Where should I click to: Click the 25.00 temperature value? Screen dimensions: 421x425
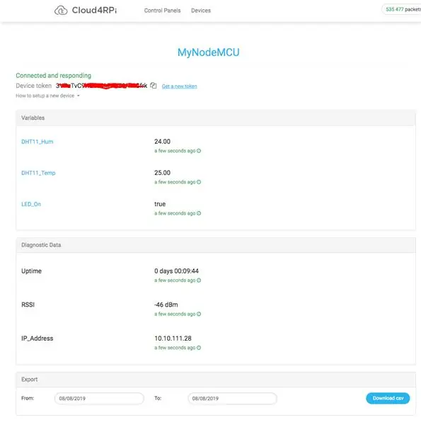pyautogui.click(x=162, y=173)
